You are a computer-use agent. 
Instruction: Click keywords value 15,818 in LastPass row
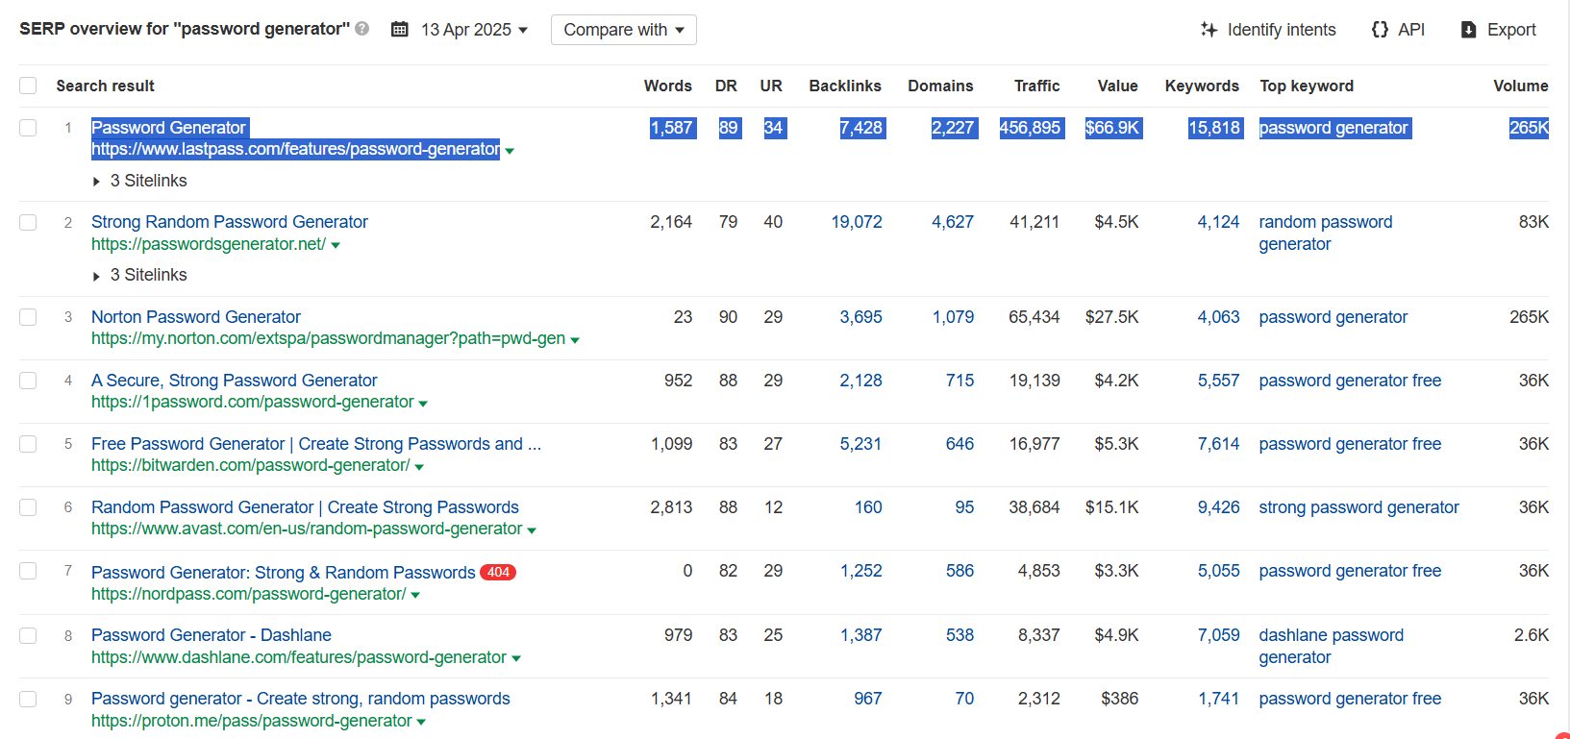[x=1214, y=128]
